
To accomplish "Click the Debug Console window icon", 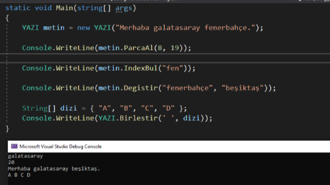I will (14, 146).
